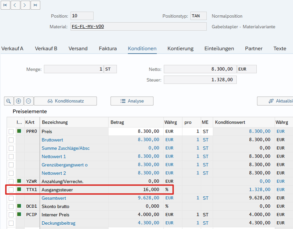Click Netto currency field EUR
The image size is (293, 229).
coord(247,69)
